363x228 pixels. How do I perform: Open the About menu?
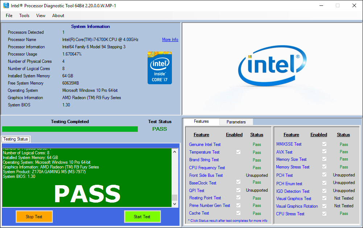click(58, 16)
